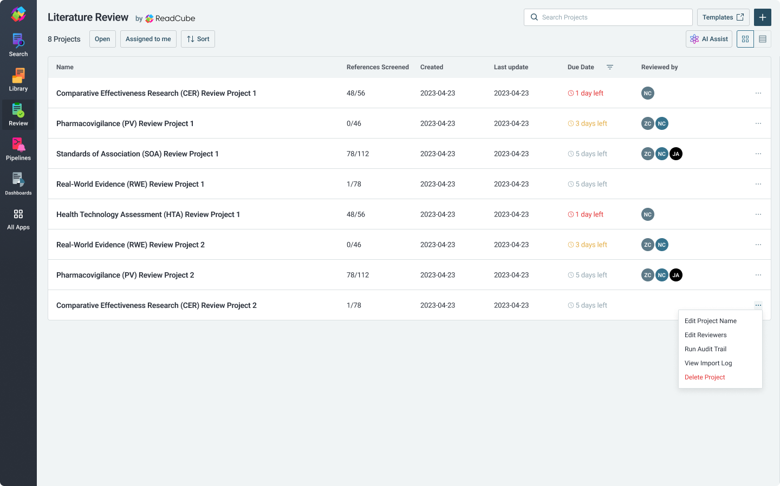Click the ReadCube logo at top-left

pyautogui.click(x=18, y=14)
